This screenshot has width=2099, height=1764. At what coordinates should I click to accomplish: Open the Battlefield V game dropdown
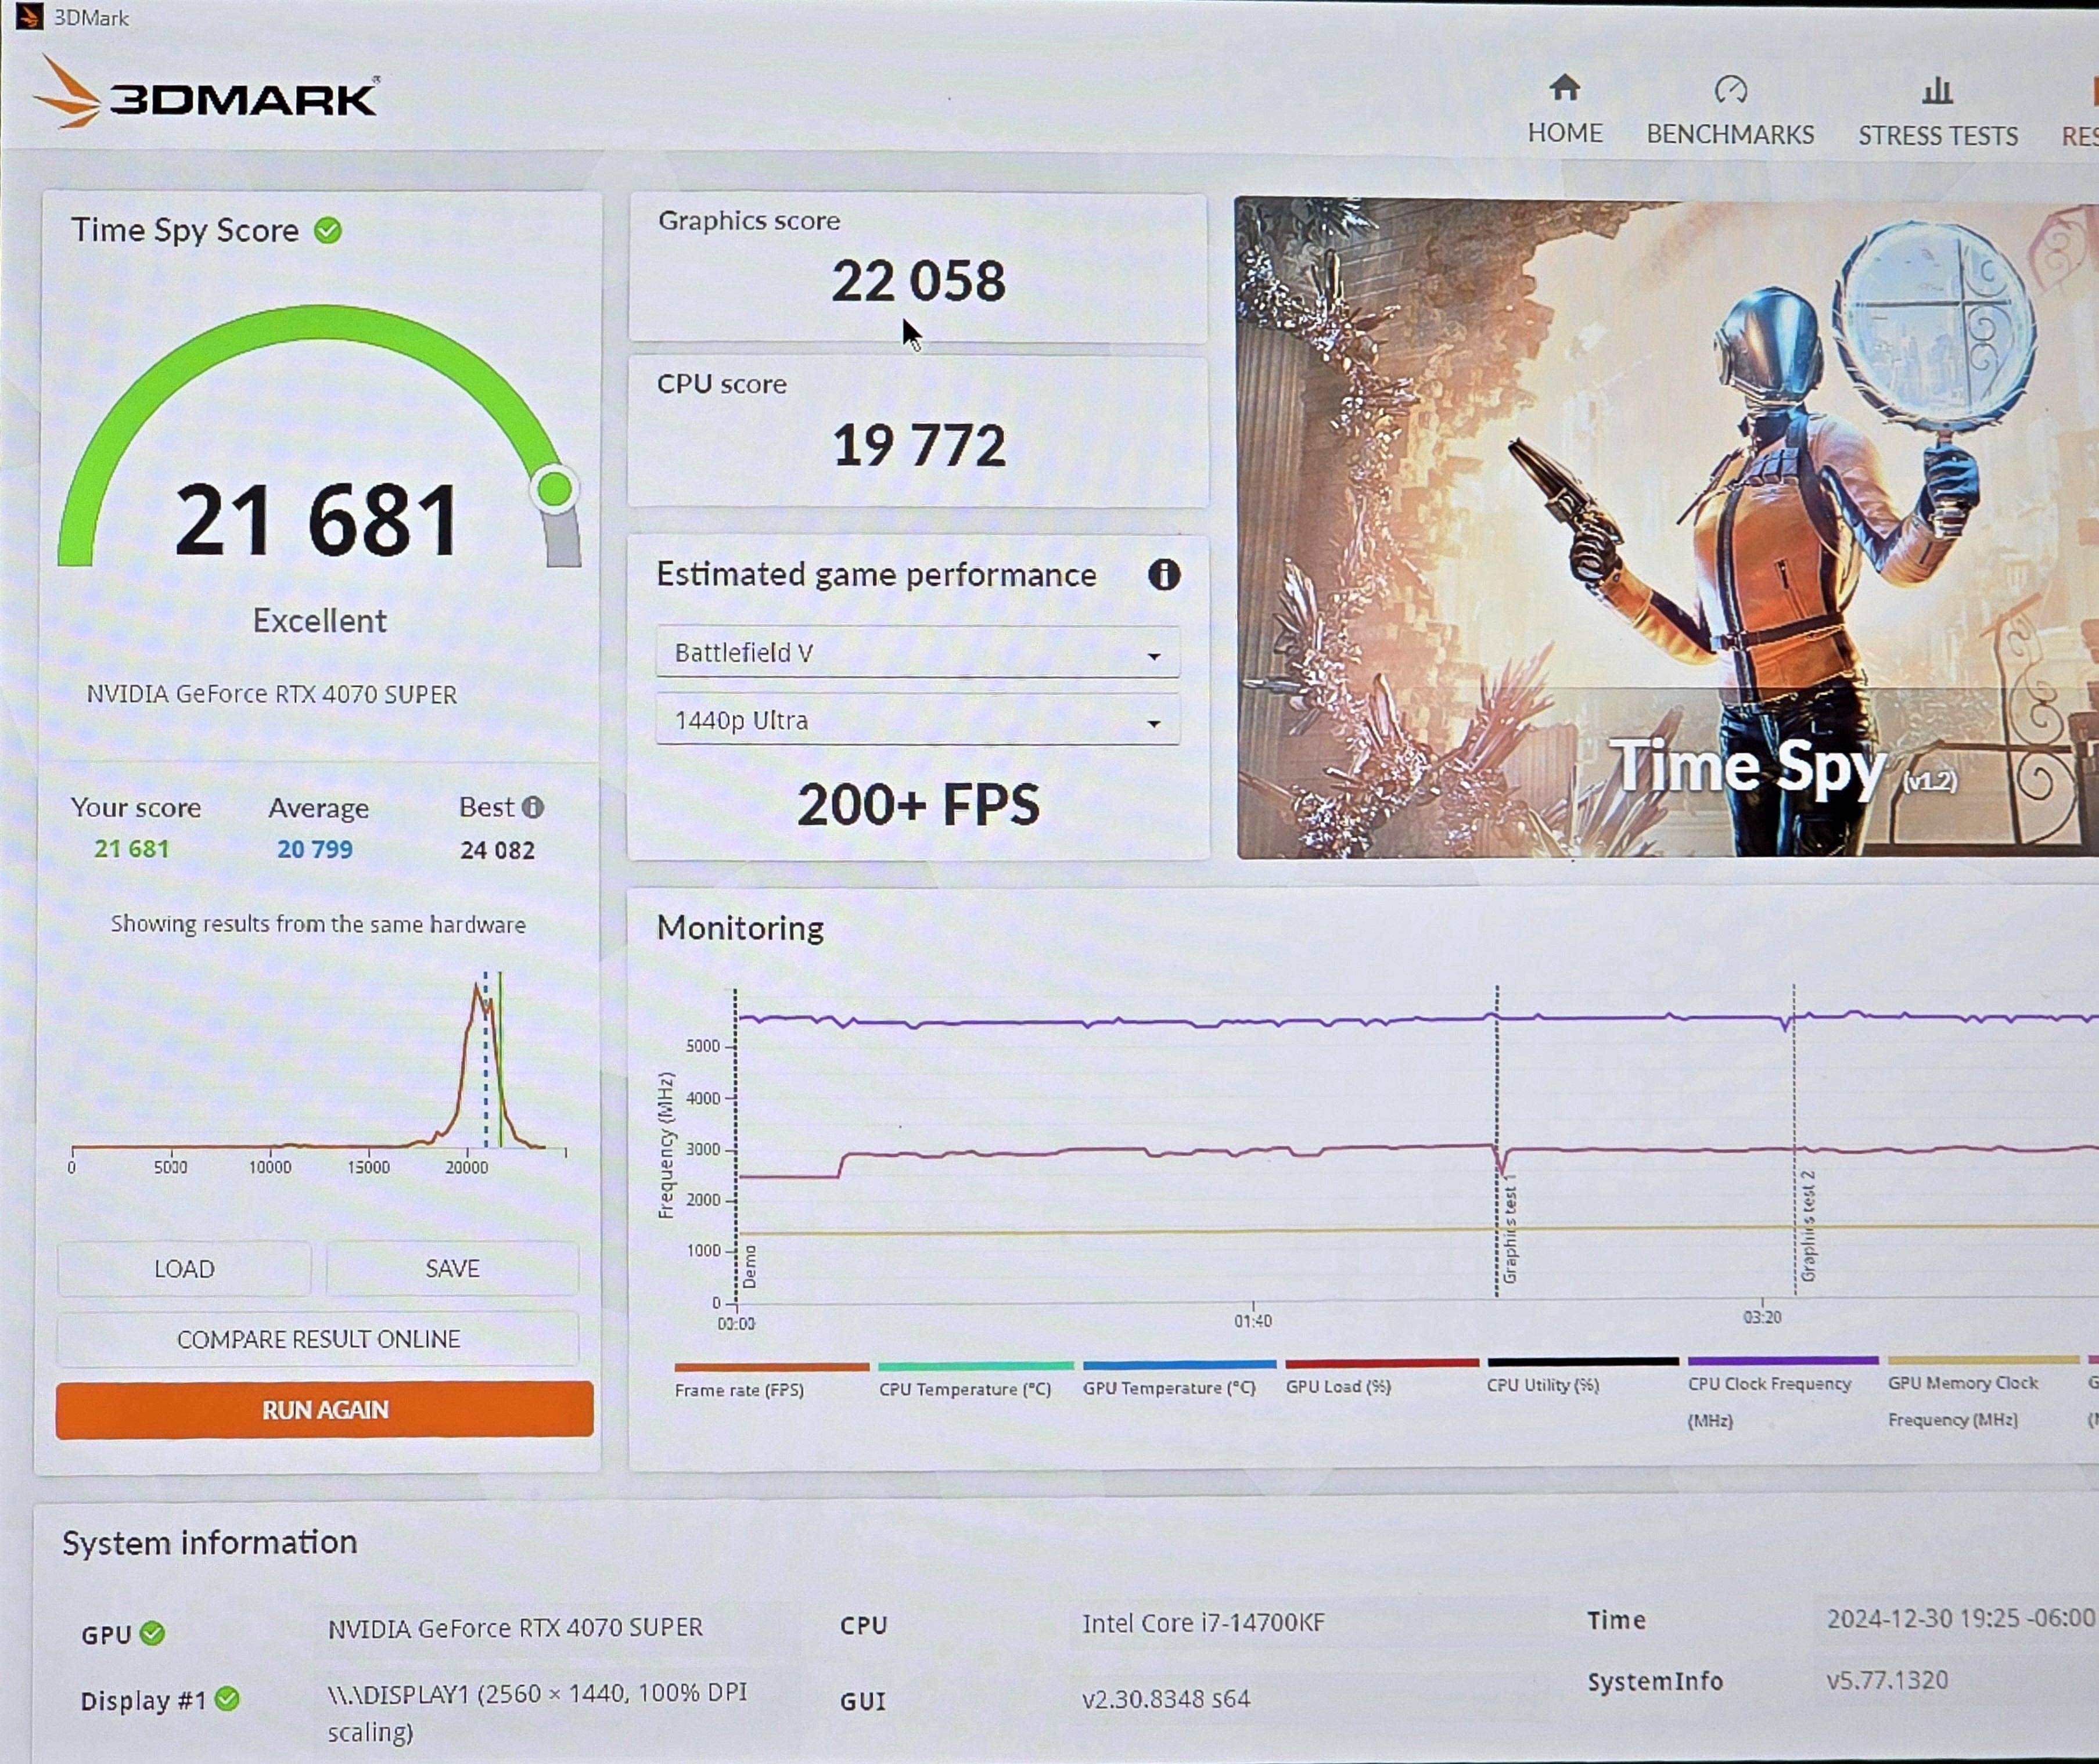pyautogui.click(x=917, y=653)
